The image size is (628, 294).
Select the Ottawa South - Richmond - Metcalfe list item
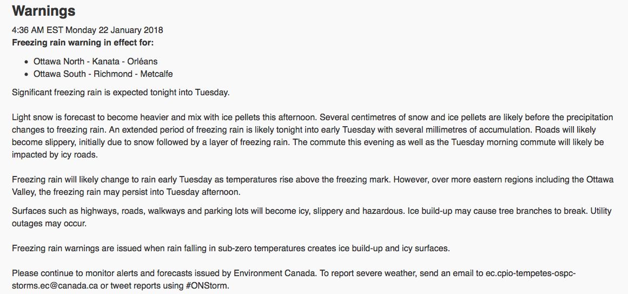point(103,74)
